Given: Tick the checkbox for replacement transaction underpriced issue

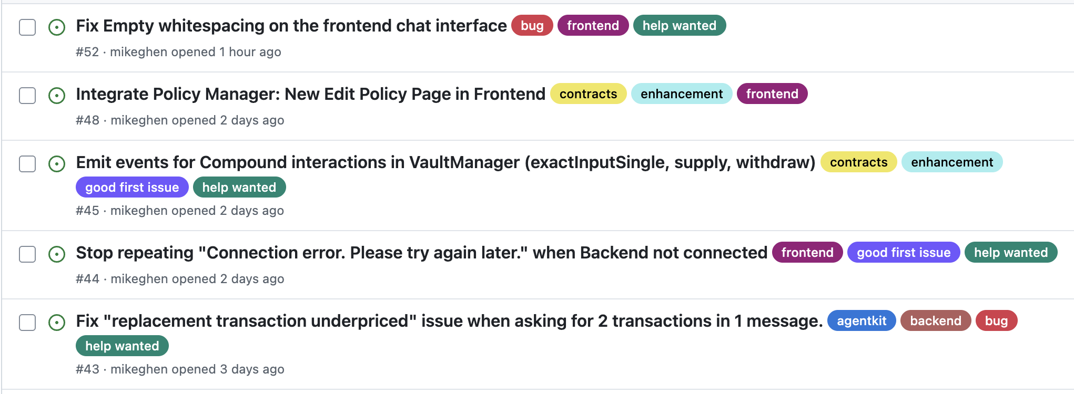Looking at the screenshot, I should click(27, 323).
